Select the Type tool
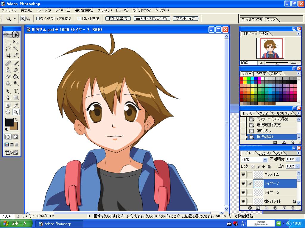 tap(15, 91)
